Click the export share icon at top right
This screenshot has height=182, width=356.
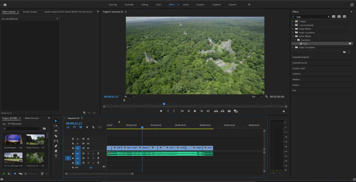point(352,5)
